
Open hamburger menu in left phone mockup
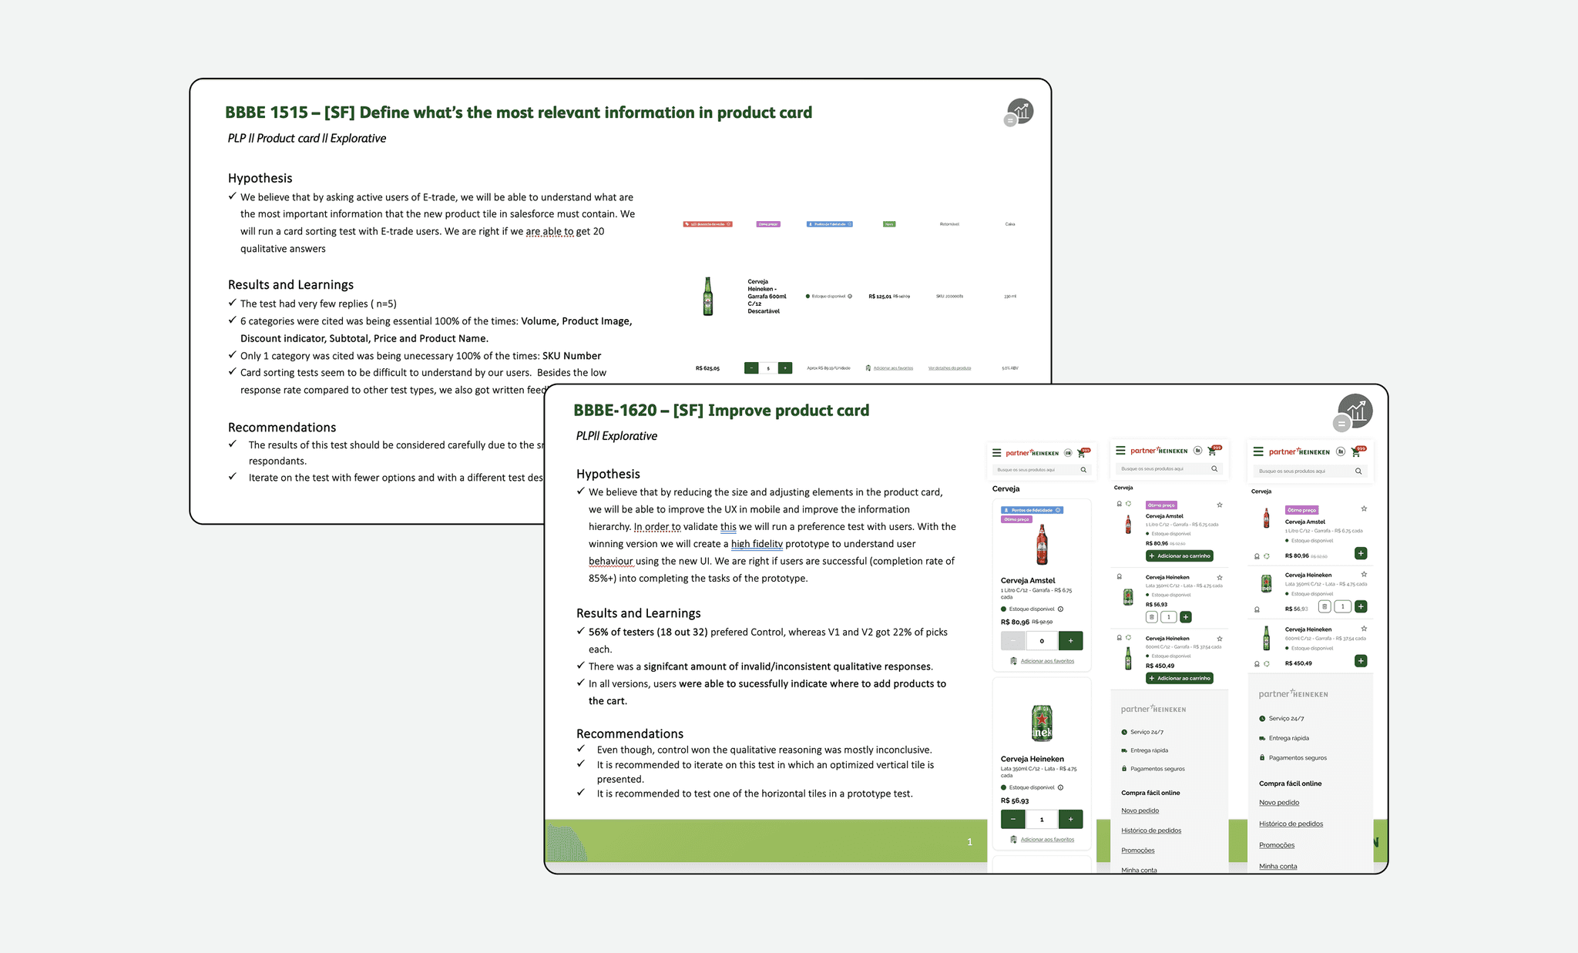click(997, 453)
